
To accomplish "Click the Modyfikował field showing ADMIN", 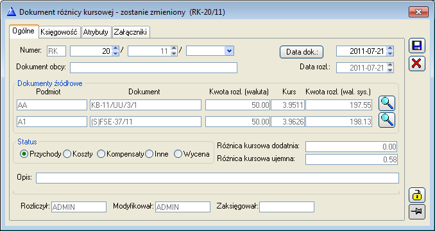I will pos(183,207).
